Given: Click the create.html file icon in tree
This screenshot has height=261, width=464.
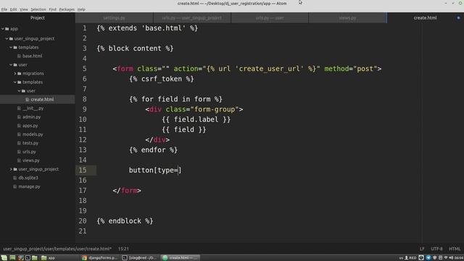Looking at the screenshot, I should point(28,100).
